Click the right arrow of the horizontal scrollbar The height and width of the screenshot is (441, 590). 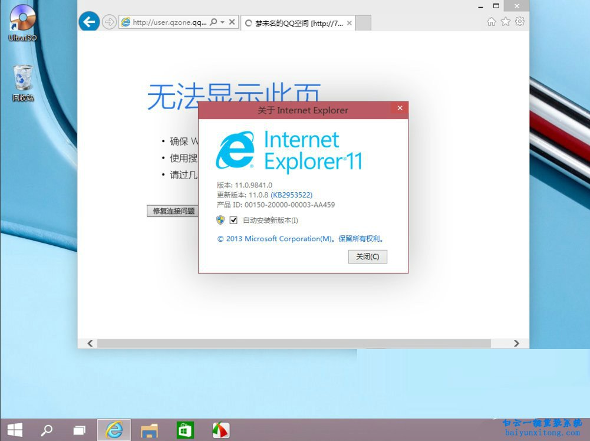pos(516,343)
